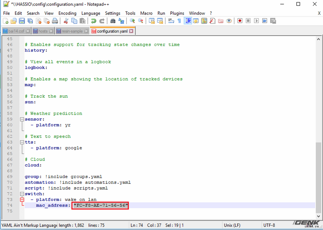Open the Plugins menu

pyautogui.click(x=177, y=13)
